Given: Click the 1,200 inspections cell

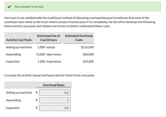Looking at the screenshot, I should (49, 62).
